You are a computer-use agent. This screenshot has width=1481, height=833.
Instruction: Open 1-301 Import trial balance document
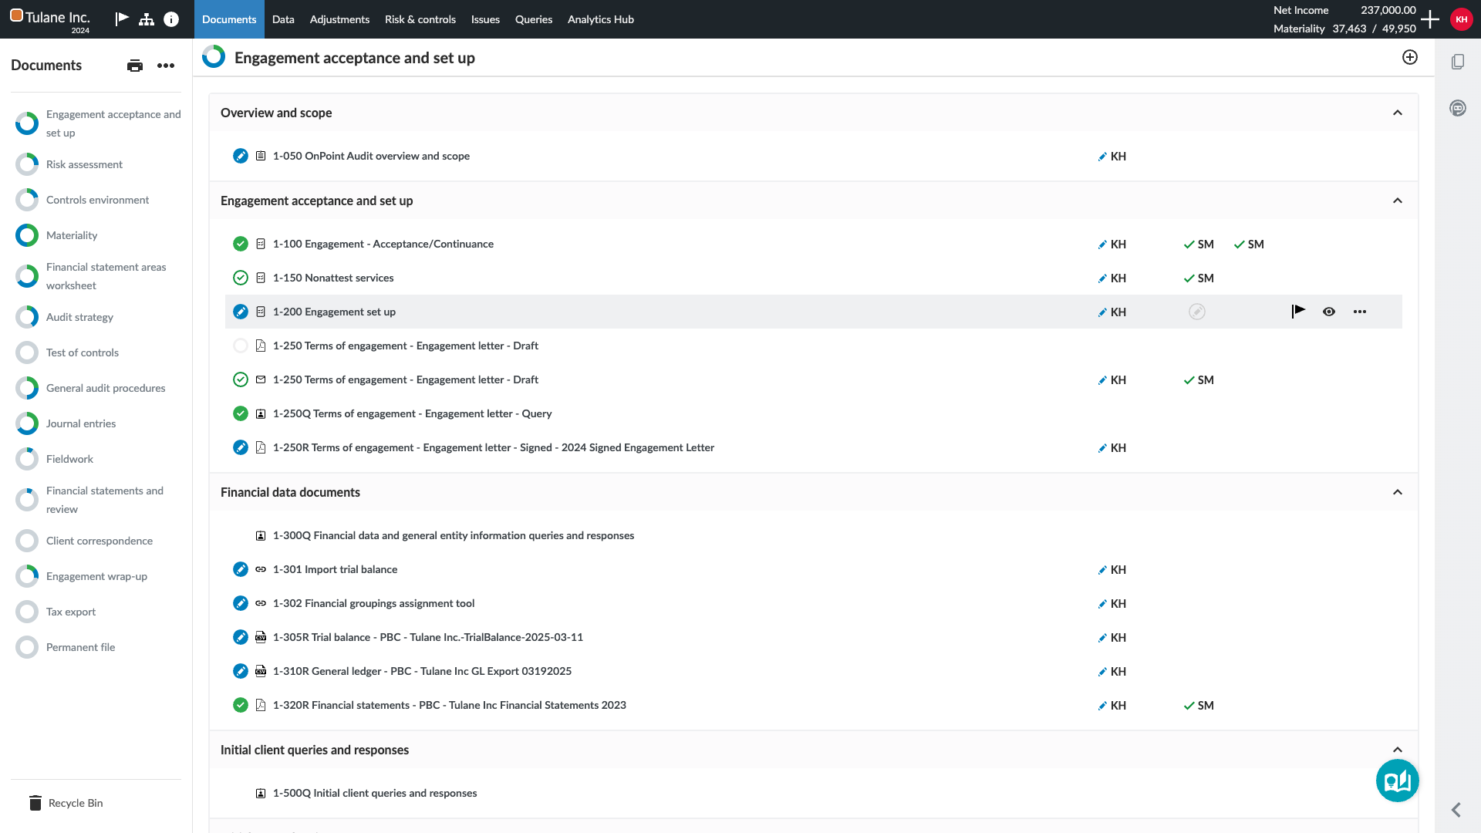click(x=335, y=569)
